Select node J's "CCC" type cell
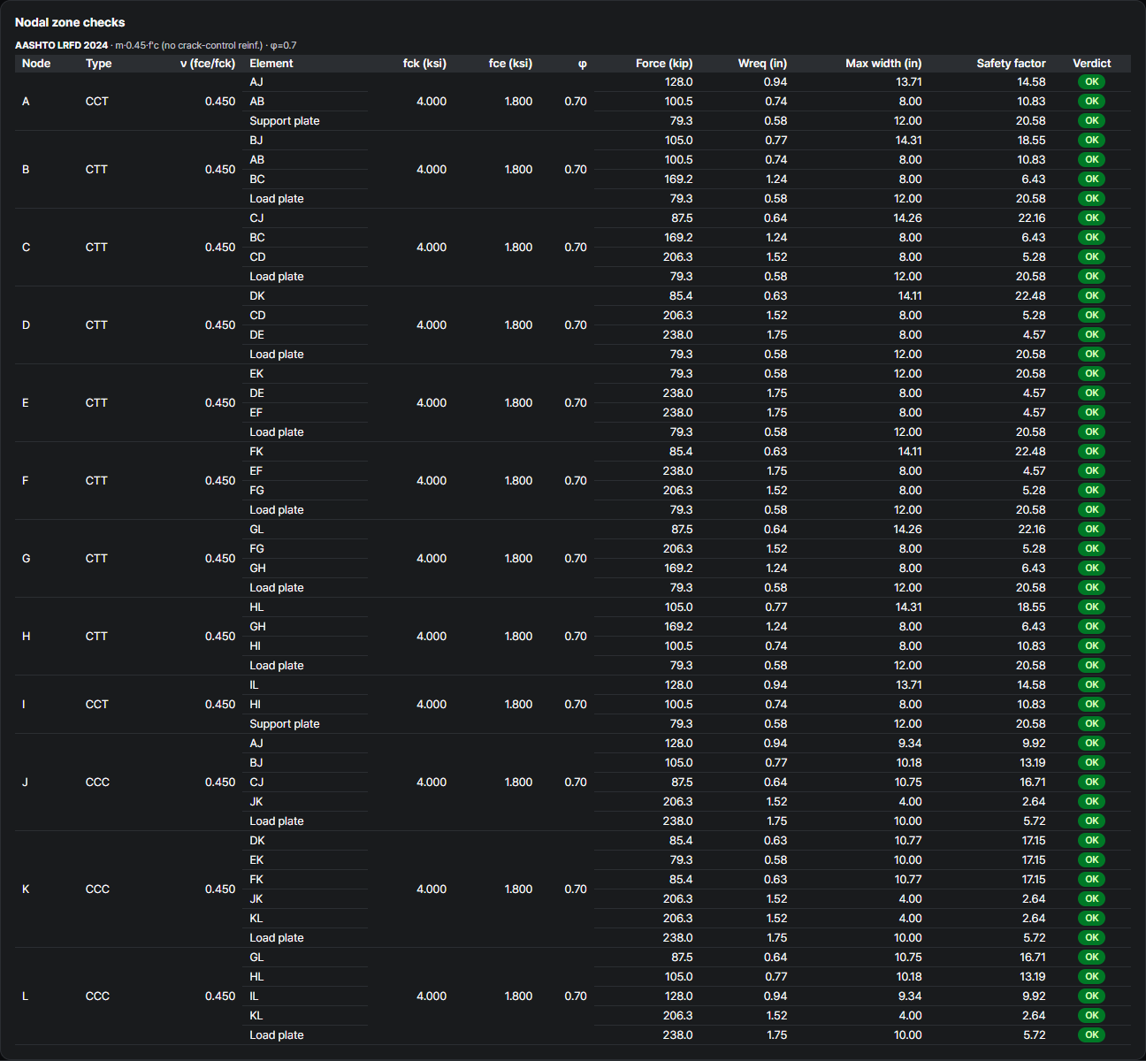1146x1061 pixels. [98, 782]
